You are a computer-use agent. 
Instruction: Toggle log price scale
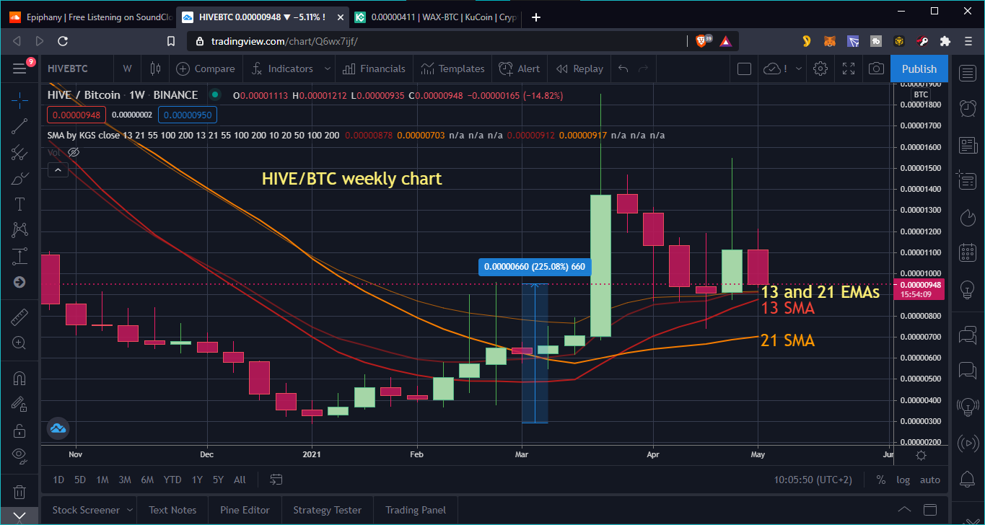click(903, 480)
